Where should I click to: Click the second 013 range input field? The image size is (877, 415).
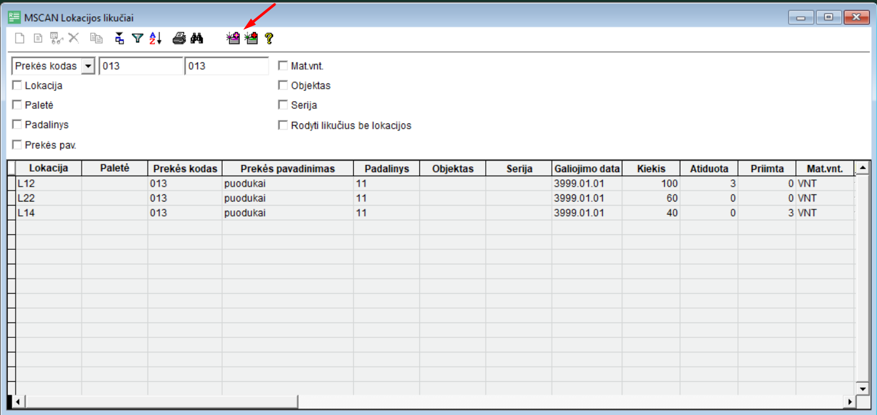point(227,66)
